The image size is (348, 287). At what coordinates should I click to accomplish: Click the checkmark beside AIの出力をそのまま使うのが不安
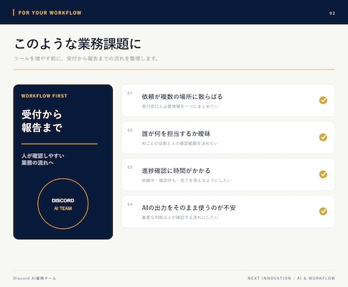point(323,211)
